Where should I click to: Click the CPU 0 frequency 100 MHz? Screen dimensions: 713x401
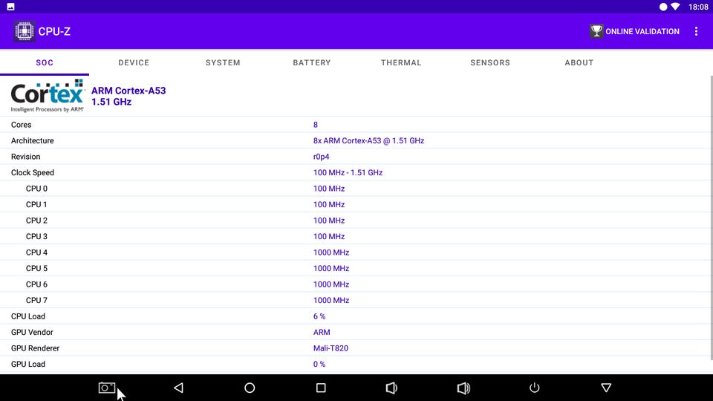[329, 188]
